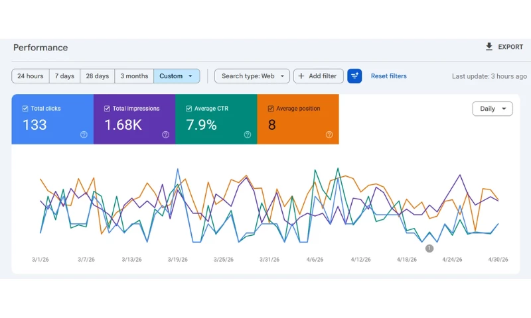This screenshot has width=531, height=318.
Task: Open the Custom date range dropdown
Action: click(x=177, y=76)
